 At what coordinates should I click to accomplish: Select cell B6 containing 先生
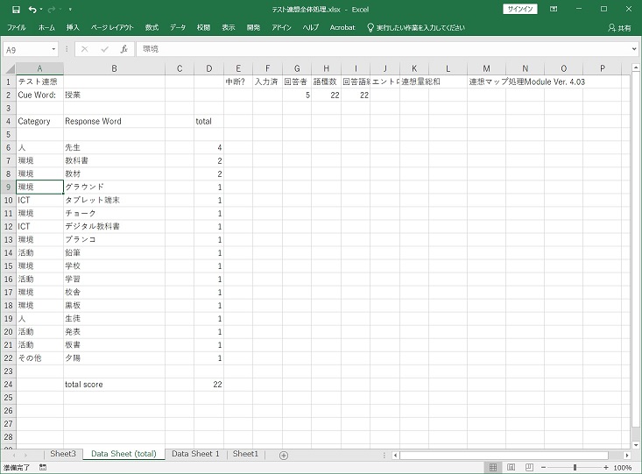click(x=114, y=148)
